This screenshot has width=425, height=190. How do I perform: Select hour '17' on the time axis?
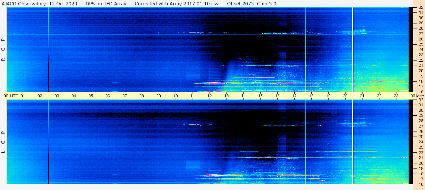point(294,96)
